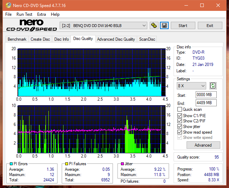This screenshot has height=188, width=229.
Task: Save results with the floppy disk icon
Action: (164, 26)
